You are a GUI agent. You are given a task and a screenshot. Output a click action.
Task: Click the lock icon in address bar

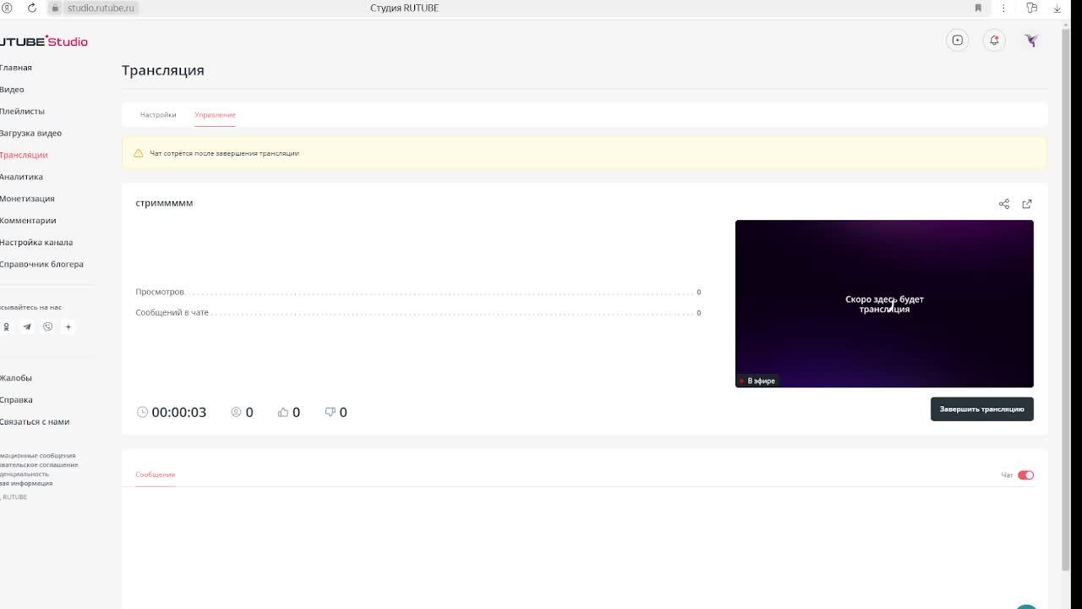pos(56,8)
